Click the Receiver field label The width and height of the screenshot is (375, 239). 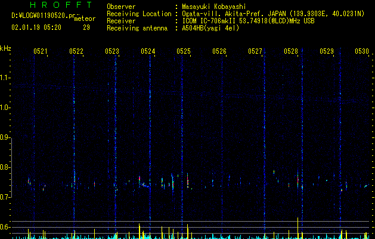(121, 21)
